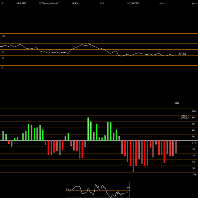Open the mini RSI overview chart thumbnail

(98, 190)
